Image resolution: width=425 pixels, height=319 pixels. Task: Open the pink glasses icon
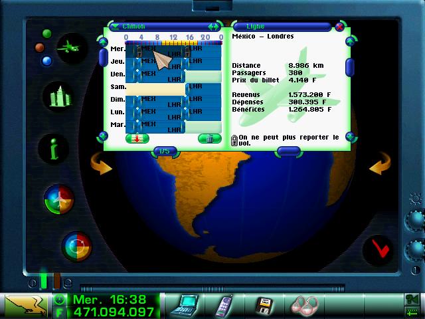pyautogui.click(x=305, y=306)
